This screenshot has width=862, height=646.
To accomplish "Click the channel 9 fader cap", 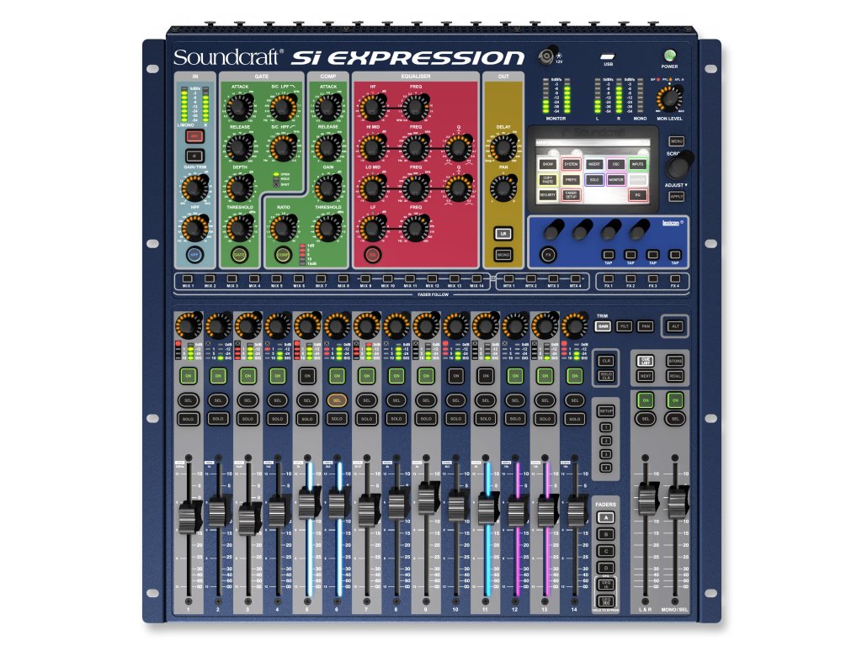I will (426, 497).
